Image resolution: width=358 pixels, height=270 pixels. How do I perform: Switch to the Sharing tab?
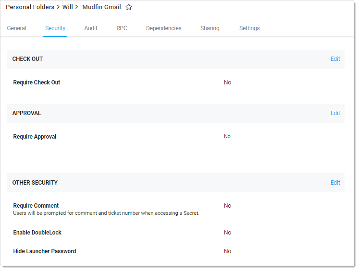(x=210, y=28)
